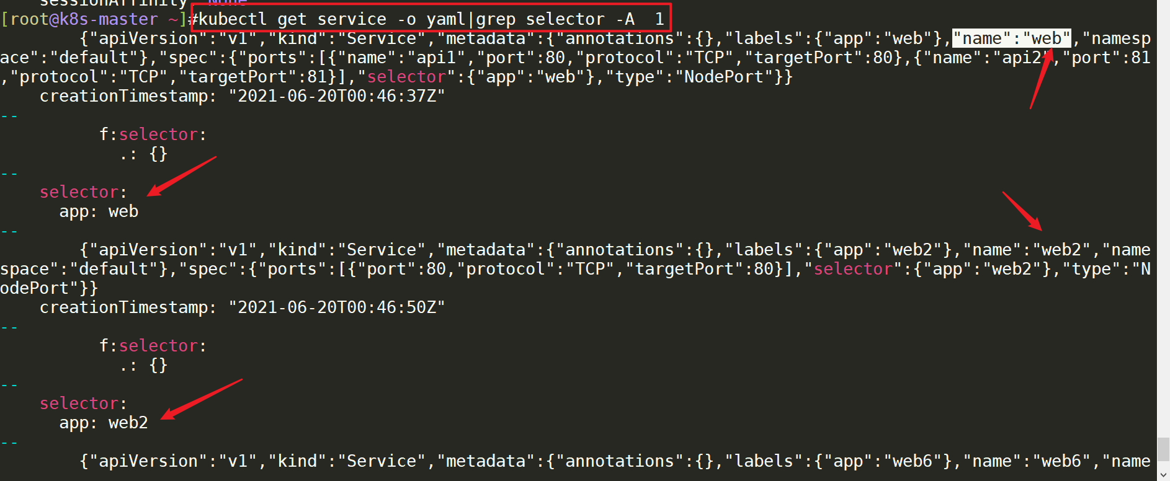Select the creationTimestamp ending 46:37Z
Viewport: 1170px width, 481px height.
(x=243, y=96)
